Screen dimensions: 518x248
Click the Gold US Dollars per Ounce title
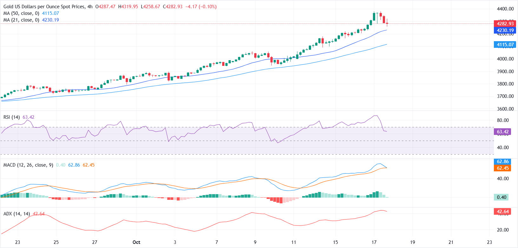(x=44, y=7)
